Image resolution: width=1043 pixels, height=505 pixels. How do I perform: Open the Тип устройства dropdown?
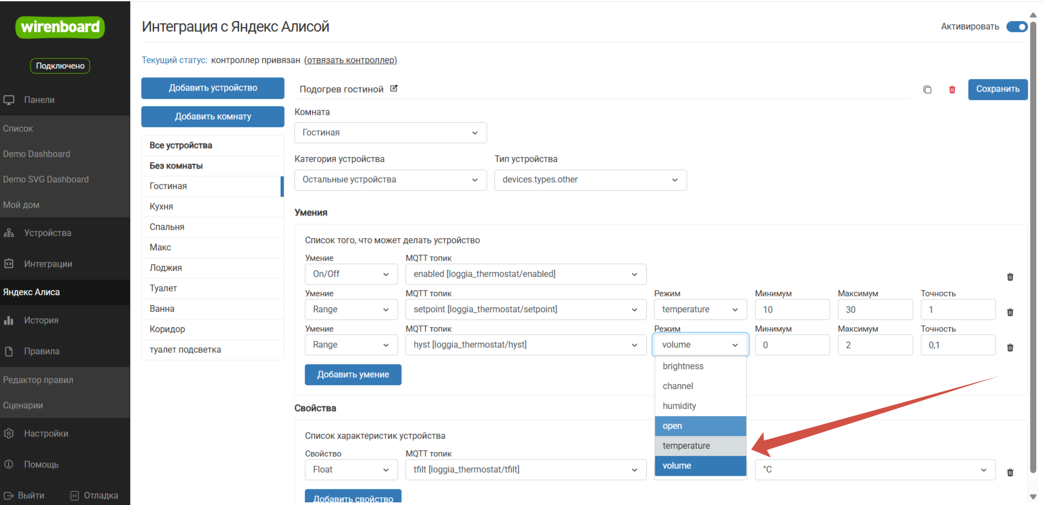click(x=591, y=180)
